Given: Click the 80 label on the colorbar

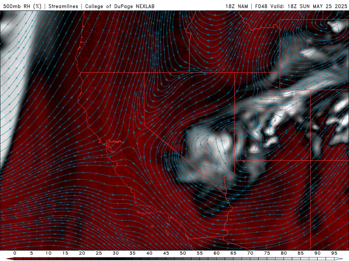Looking at the screenshot, I should pos(284,253).
